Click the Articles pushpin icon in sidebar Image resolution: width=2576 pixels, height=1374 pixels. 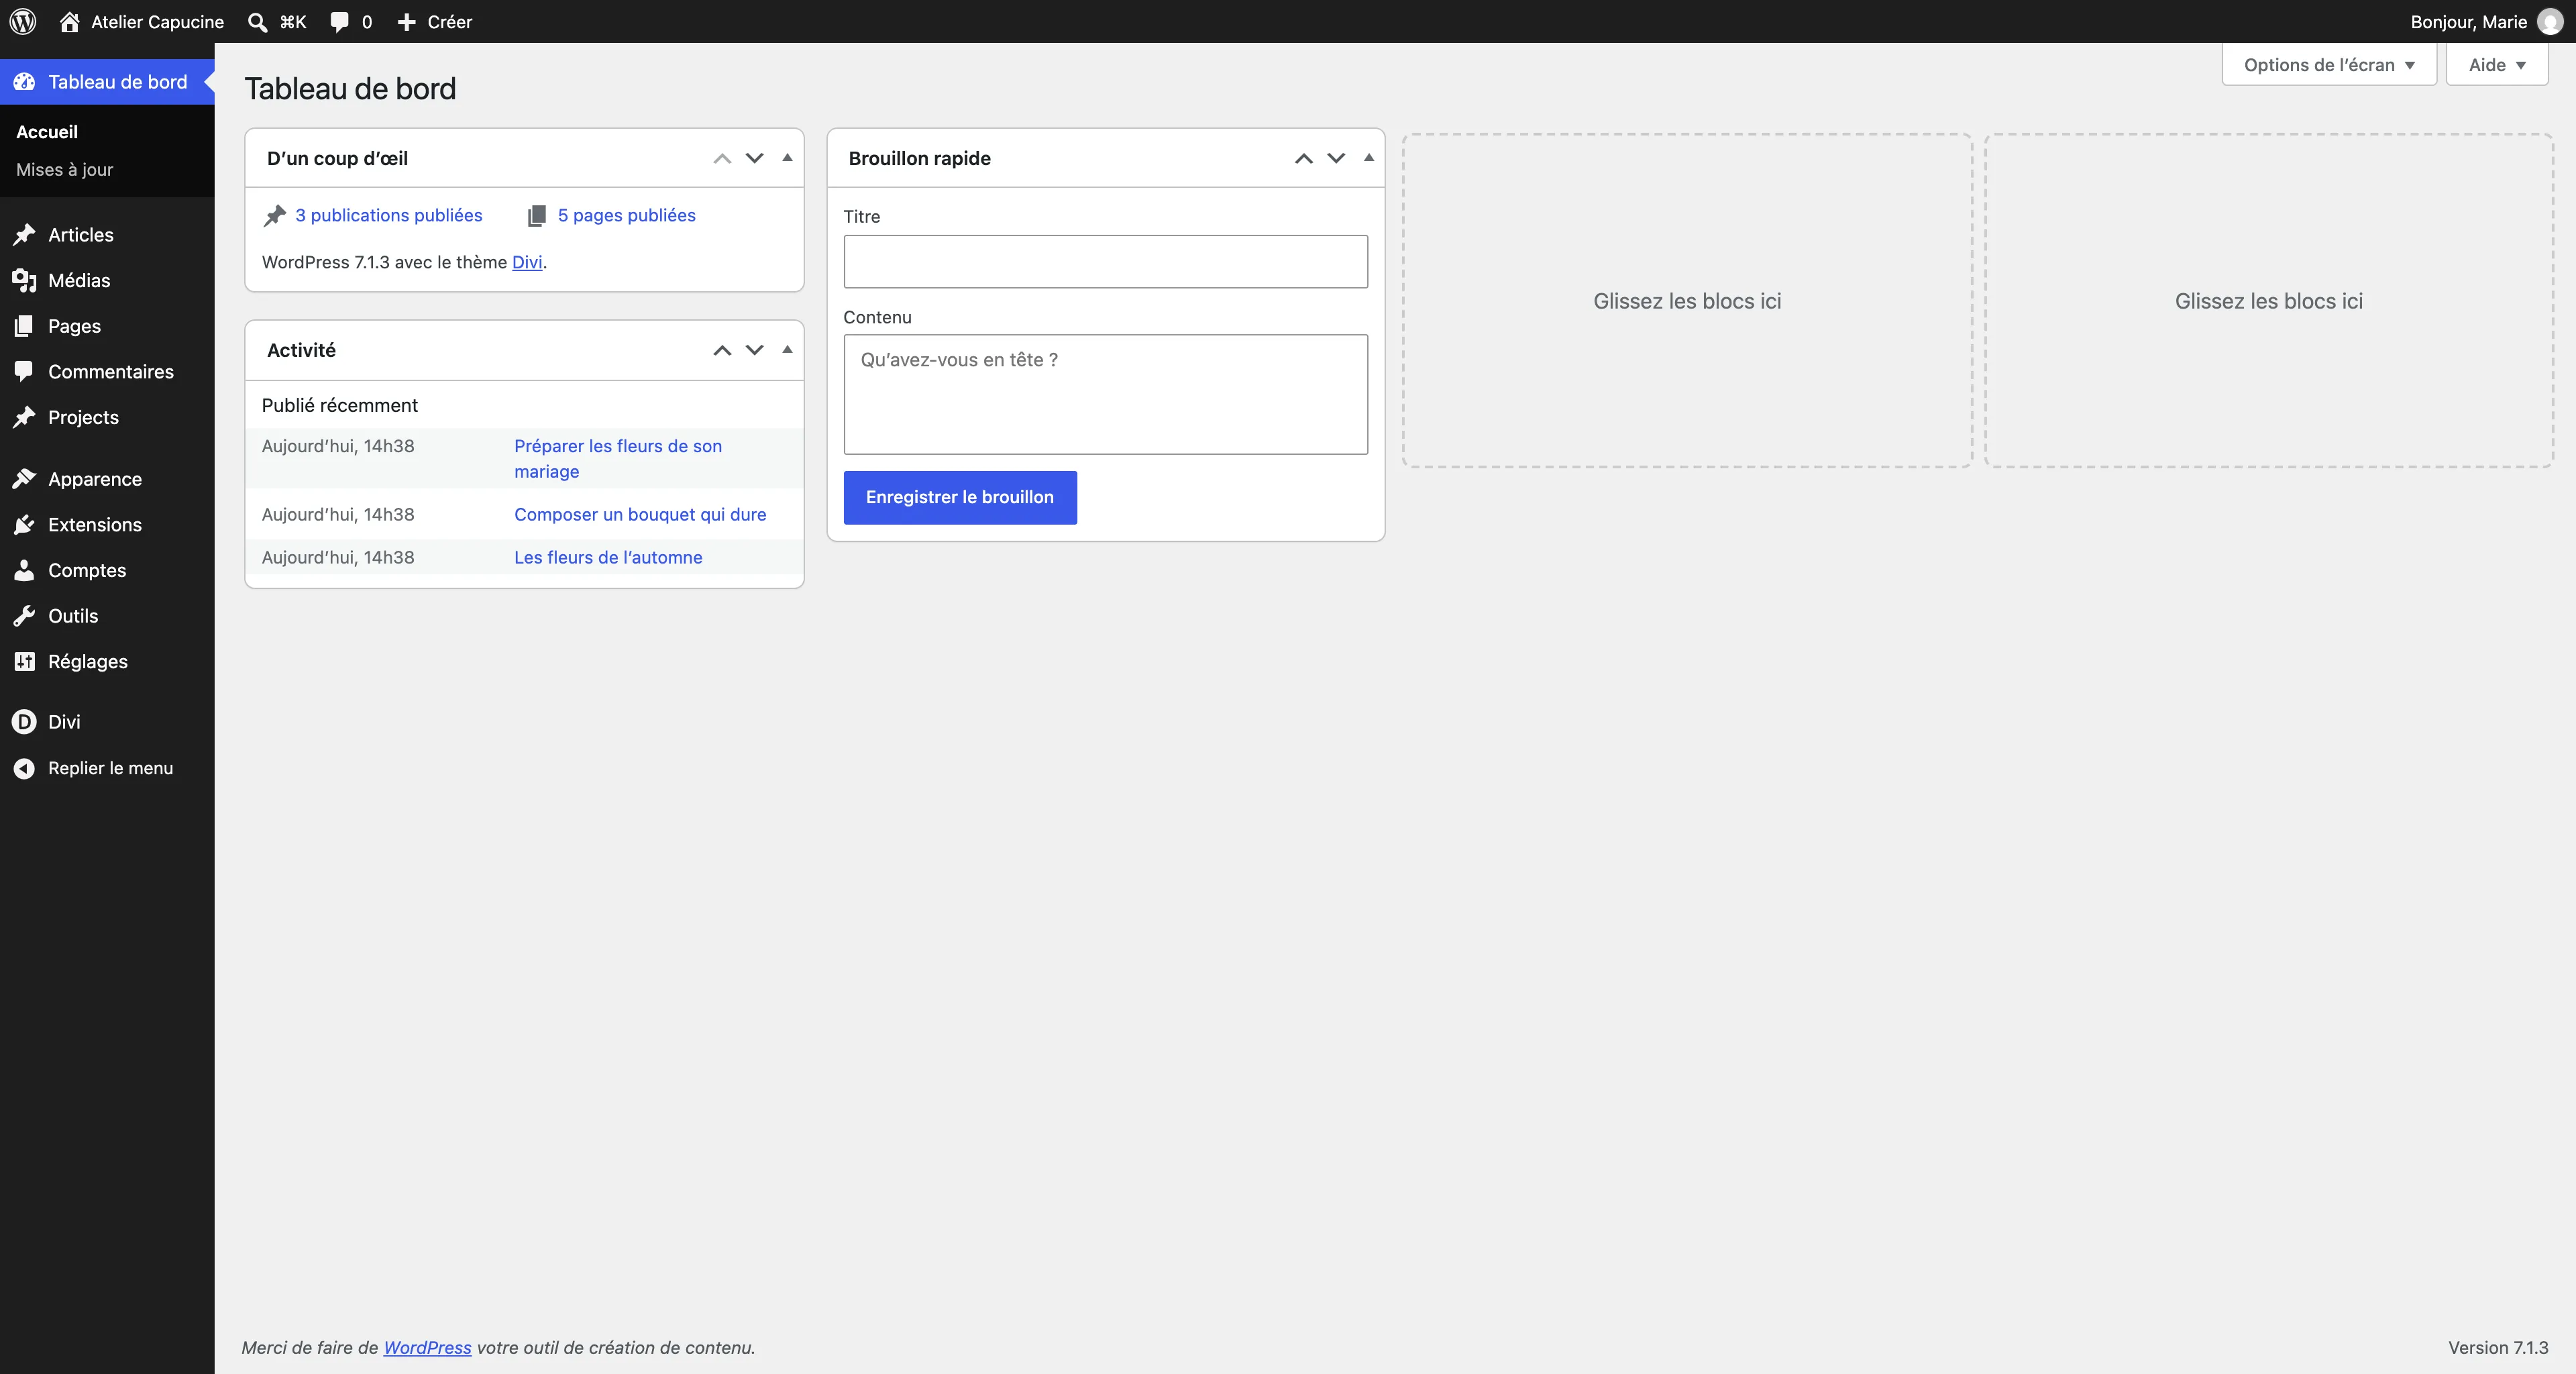(24, 235)
